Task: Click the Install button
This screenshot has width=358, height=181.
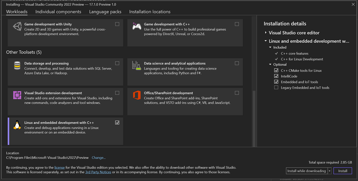Action: (x=343, y=171)
